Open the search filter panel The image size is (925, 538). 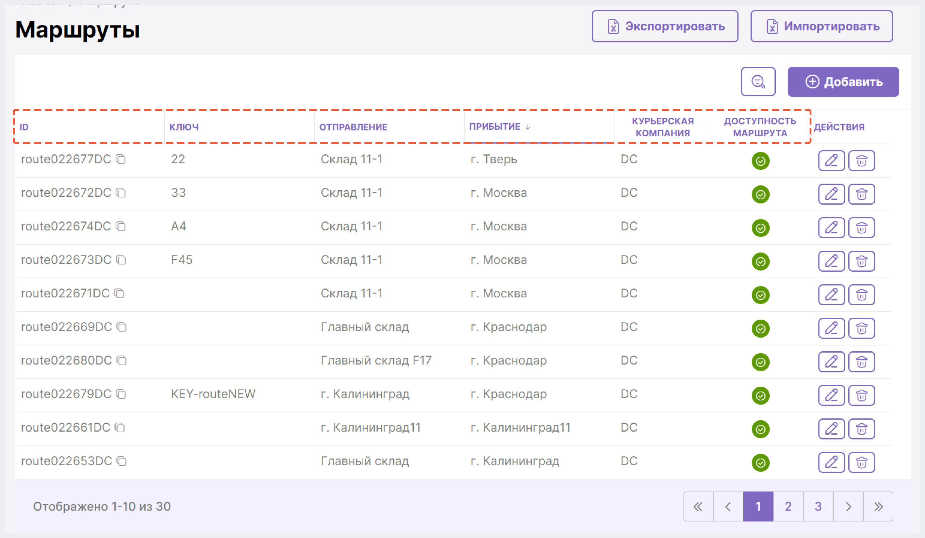758,81
